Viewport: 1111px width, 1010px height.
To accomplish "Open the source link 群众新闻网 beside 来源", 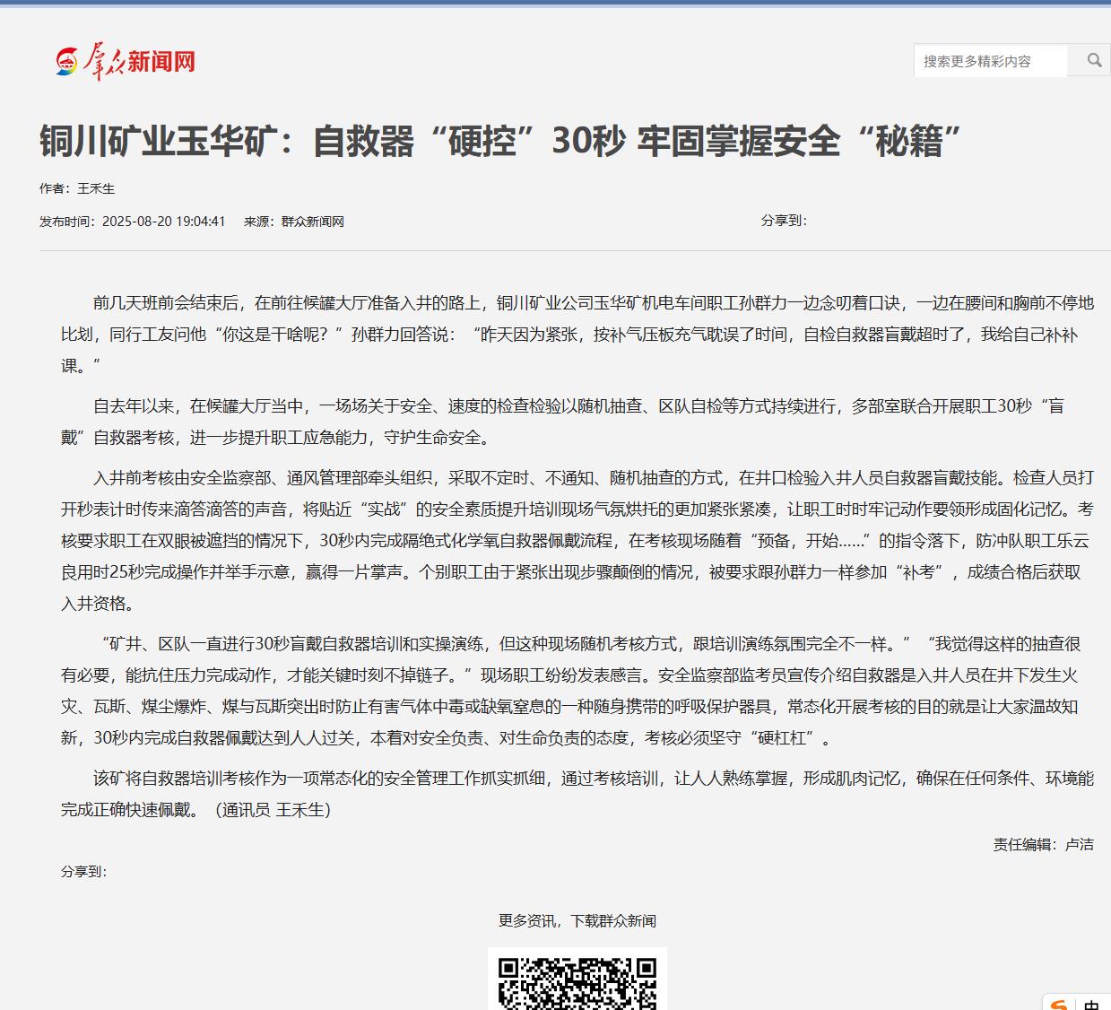I will [x=312, y=222].
